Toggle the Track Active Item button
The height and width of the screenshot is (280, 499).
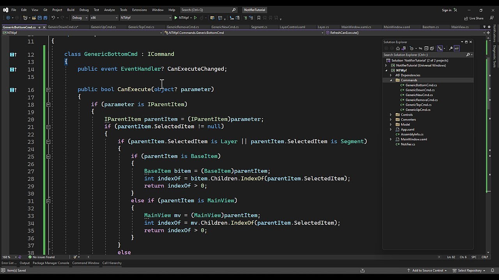(x=440, y=48)
